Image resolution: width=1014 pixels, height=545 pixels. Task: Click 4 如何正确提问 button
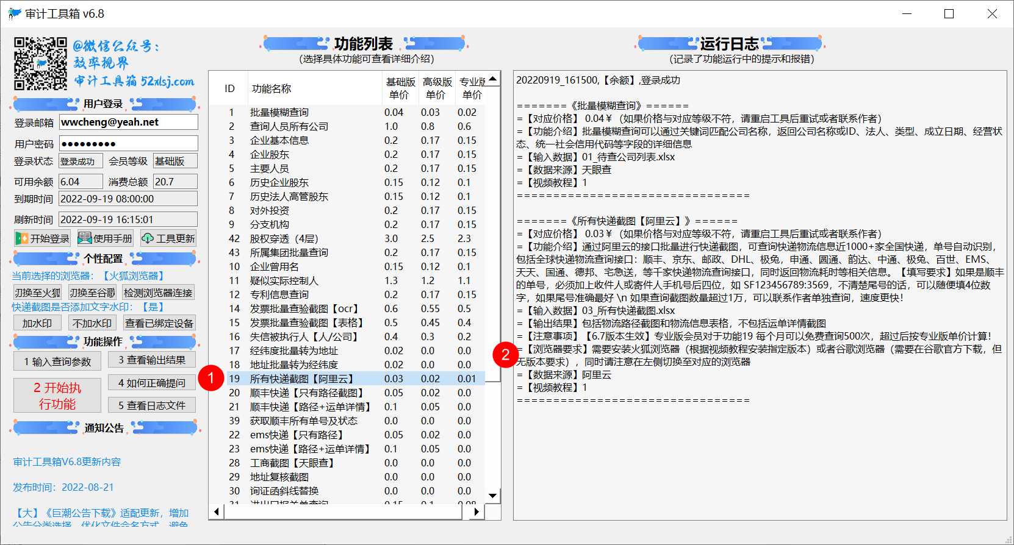point(152,383)
